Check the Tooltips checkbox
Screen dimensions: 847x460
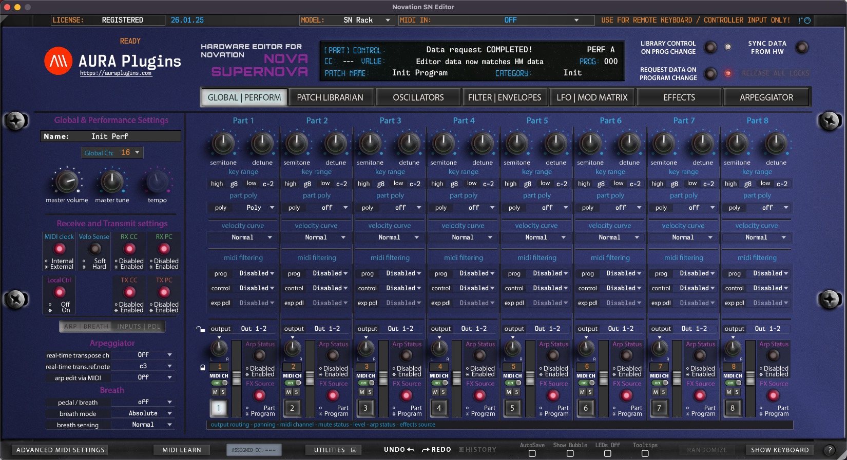click(645, 453)
